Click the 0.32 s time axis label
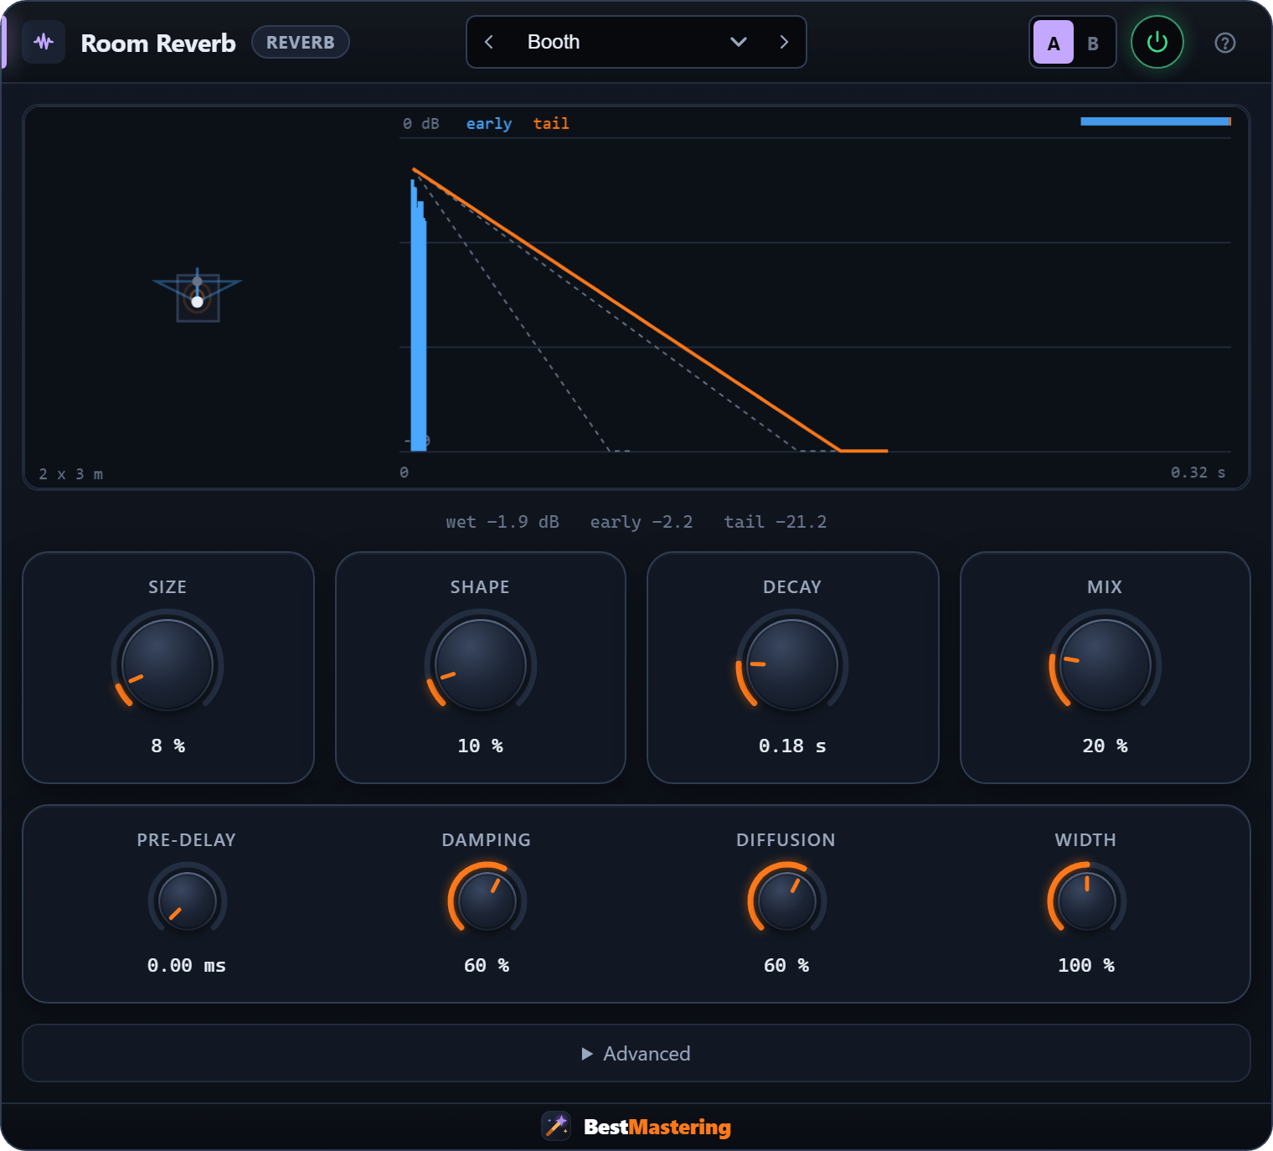 coord(1198,472)
